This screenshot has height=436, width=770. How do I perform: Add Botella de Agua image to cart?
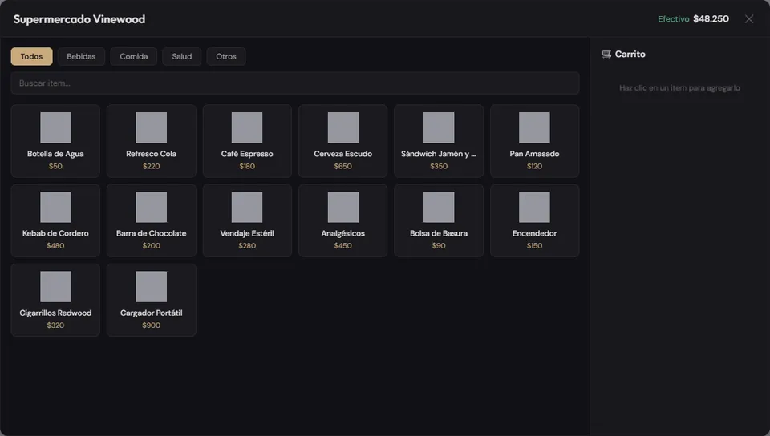[55, 127]
